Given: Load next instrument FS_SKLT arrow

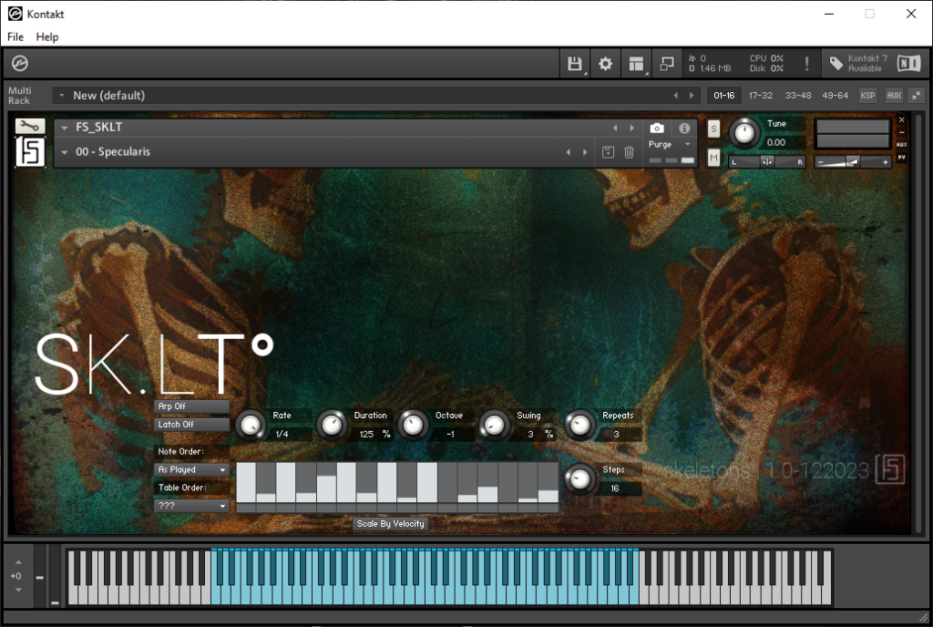Looking at the screenshot, I should tap(632, 128).
